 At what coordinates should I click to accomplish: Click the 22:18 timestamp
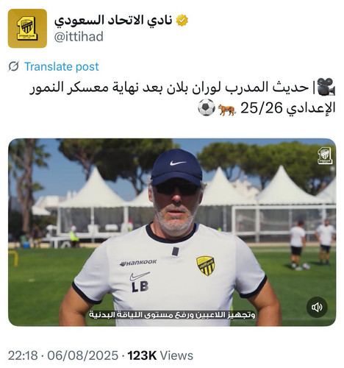click(23, 355)
